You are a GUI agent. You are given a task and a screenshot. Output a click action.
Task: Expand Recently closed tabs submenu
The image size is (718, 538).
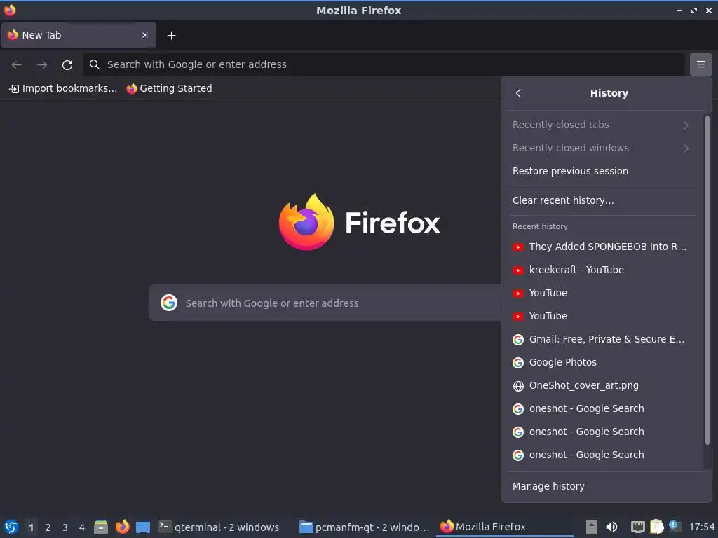pos(601,125)
